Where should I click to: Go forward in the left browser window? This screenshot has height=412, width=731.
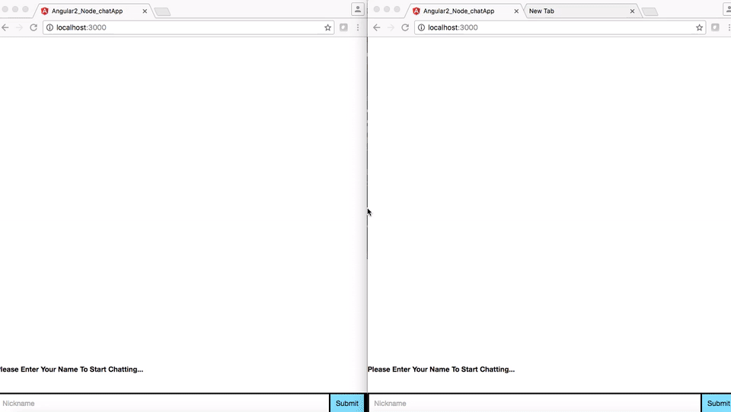(x=19, y=27)
